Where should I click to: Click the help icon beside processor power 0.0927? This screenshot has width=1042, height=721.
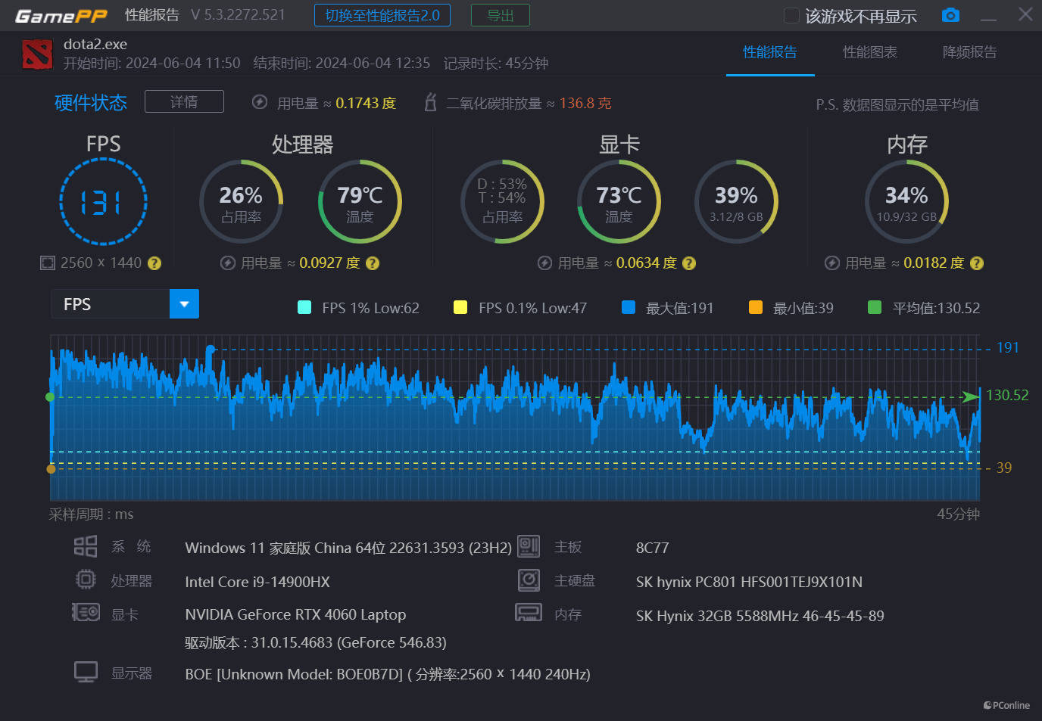tap(373, 263)
